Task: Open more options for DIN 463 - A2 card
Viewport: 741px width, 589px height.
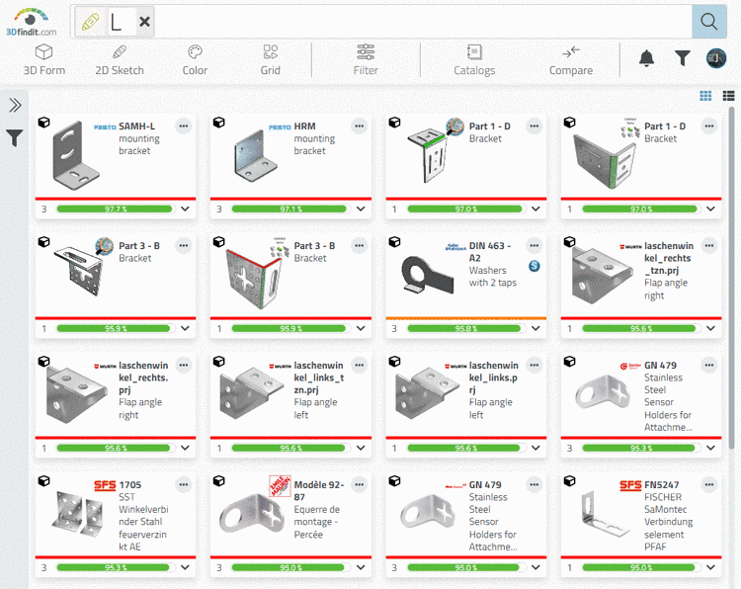Action: 534,246
